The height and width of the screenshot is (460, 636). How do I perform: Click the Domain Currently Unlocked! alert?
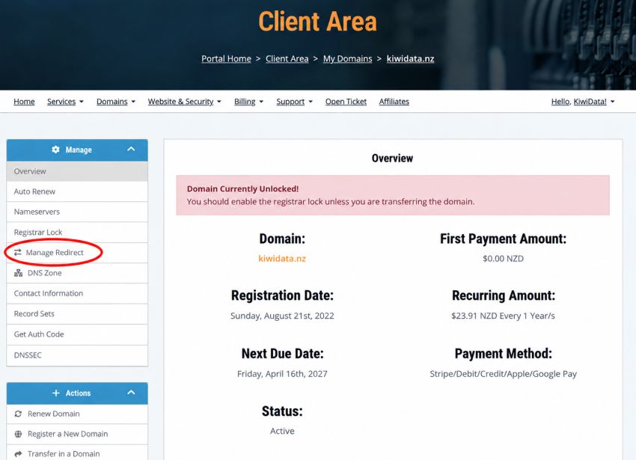[x=393, y=195]
